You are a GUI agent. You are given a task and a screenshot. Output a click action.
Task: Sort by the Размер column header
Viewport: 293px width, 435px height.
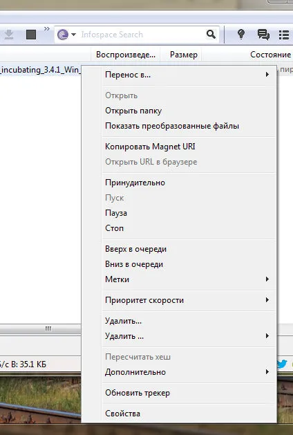184,55
